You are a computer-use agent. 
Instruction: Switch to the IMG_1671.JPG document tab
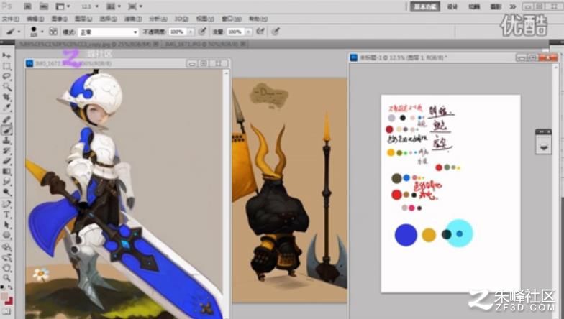coord(204,44)
